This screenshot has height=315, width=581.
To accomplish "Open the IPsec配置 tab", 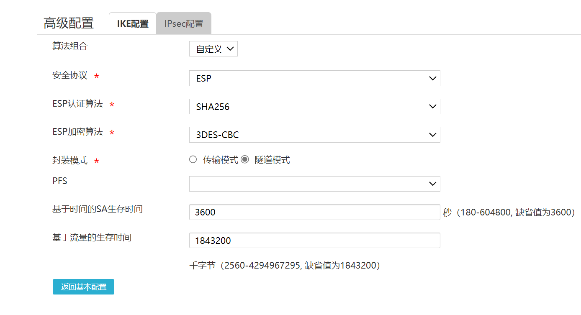I will click(184, 24).
